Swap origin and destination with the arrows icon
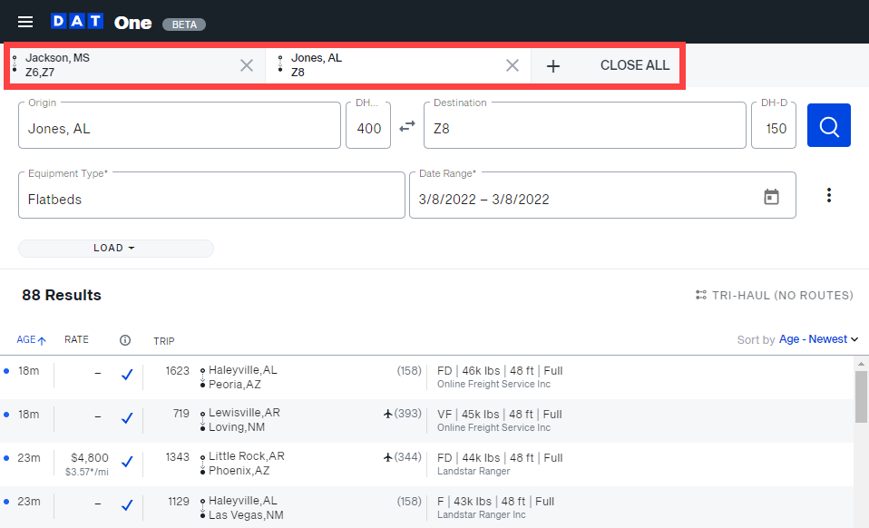The width and height of the screenshot is (869, 528). (x=405, y=126)
